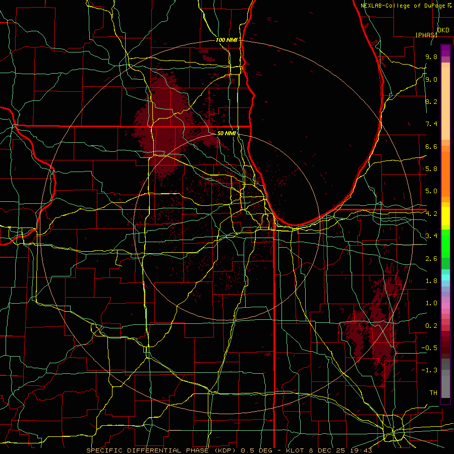Click the Specific Differential Phase product caption

(229, 450)
